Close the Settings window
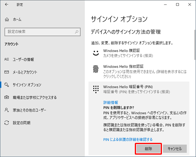The height and width of the screenshot is (157, 196). pos(190,5)
